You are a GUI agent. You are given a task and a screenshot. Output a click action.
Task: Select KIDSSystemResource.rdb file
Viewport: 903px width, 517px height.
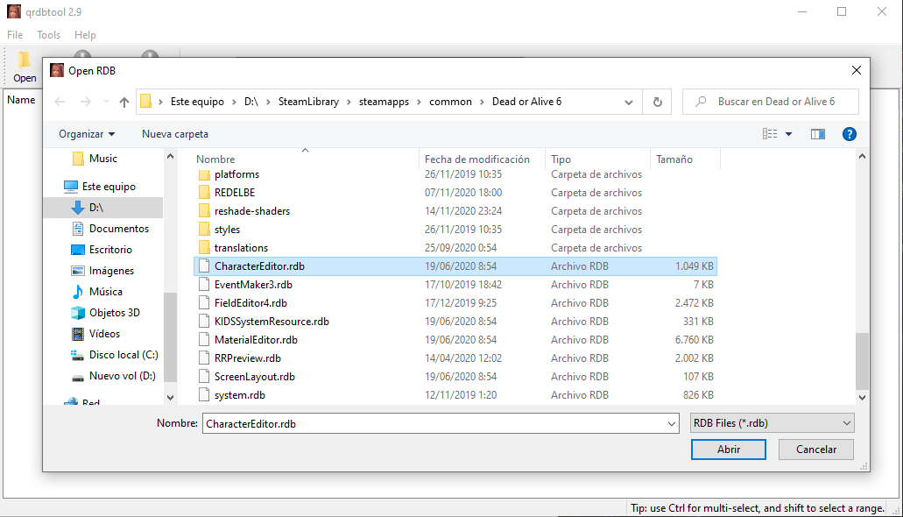point(455,322)
